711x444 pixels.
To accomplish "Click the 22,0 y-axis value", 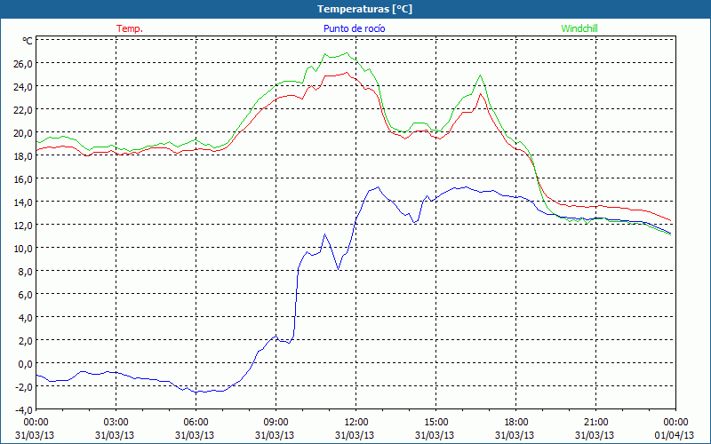I will coord(21,109).
